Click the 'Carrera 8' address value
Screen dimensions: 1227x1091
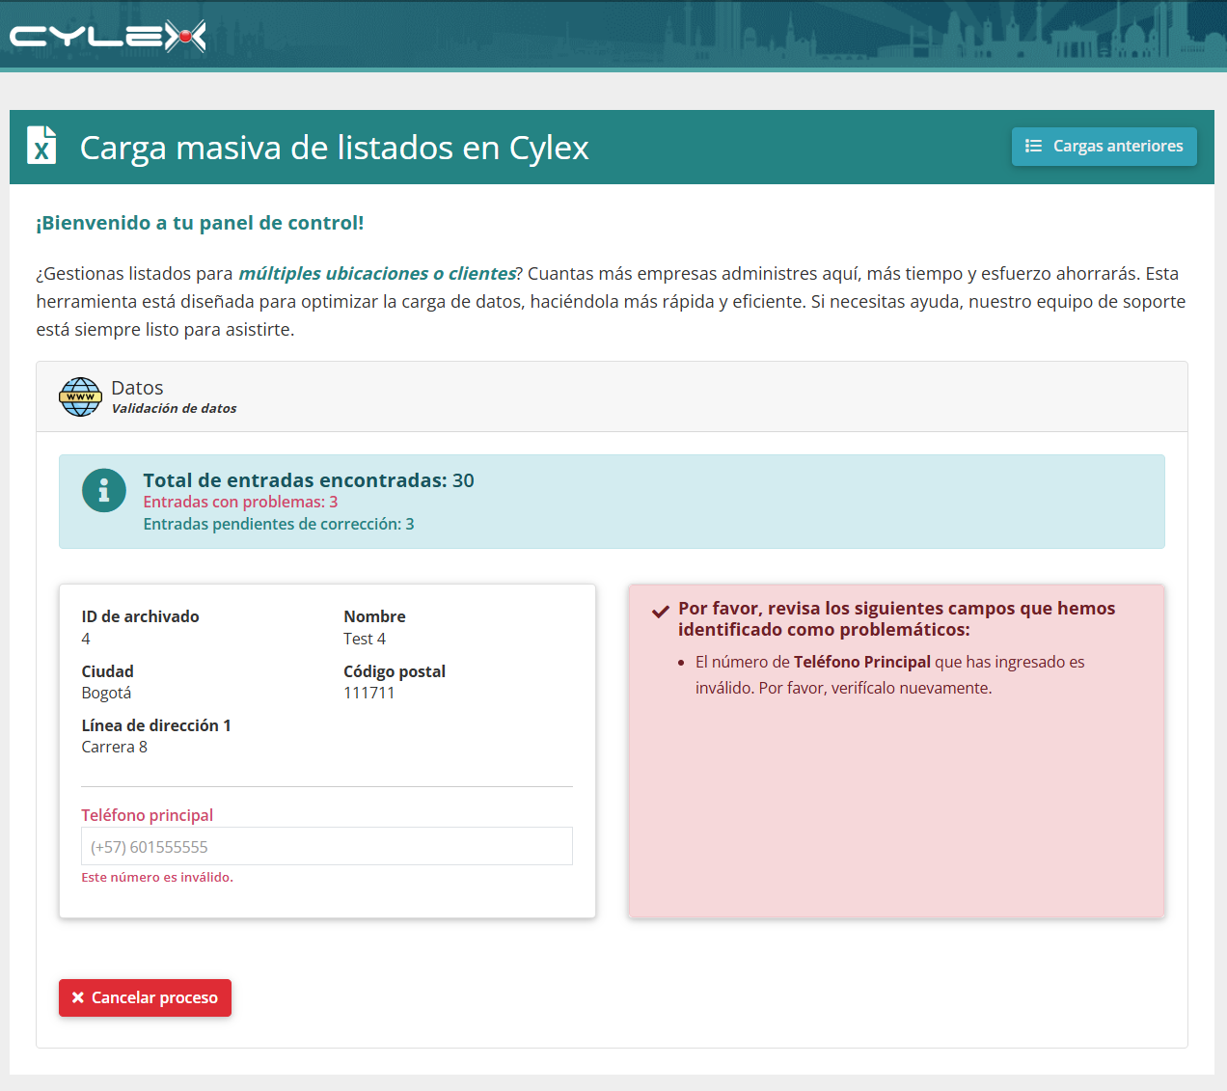[114, 747]
